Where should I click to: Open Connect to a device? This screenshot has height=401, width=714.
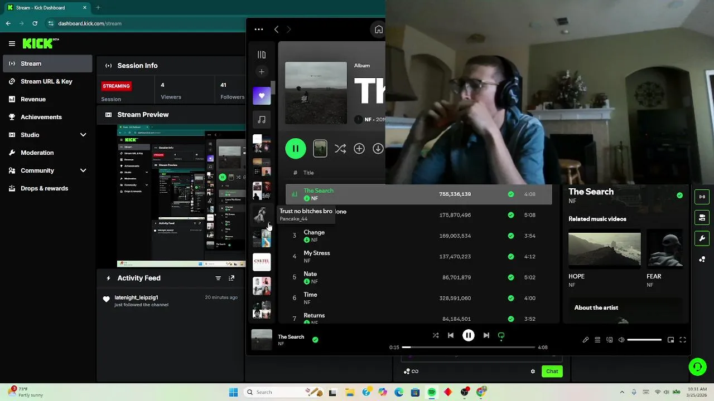609,340
